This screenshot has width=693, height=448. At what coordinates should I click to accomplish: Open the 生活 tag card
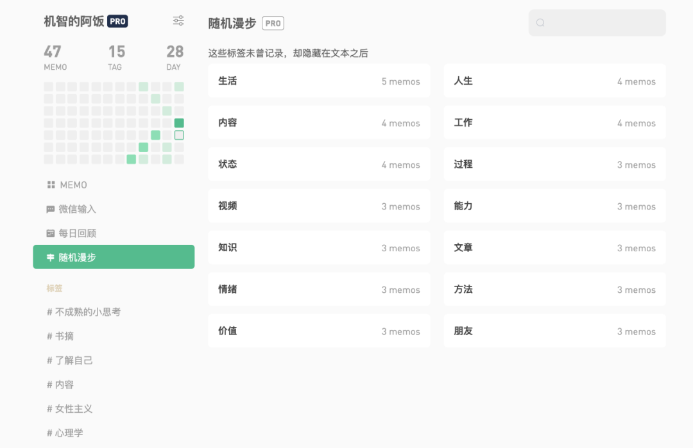click(319, 81)
